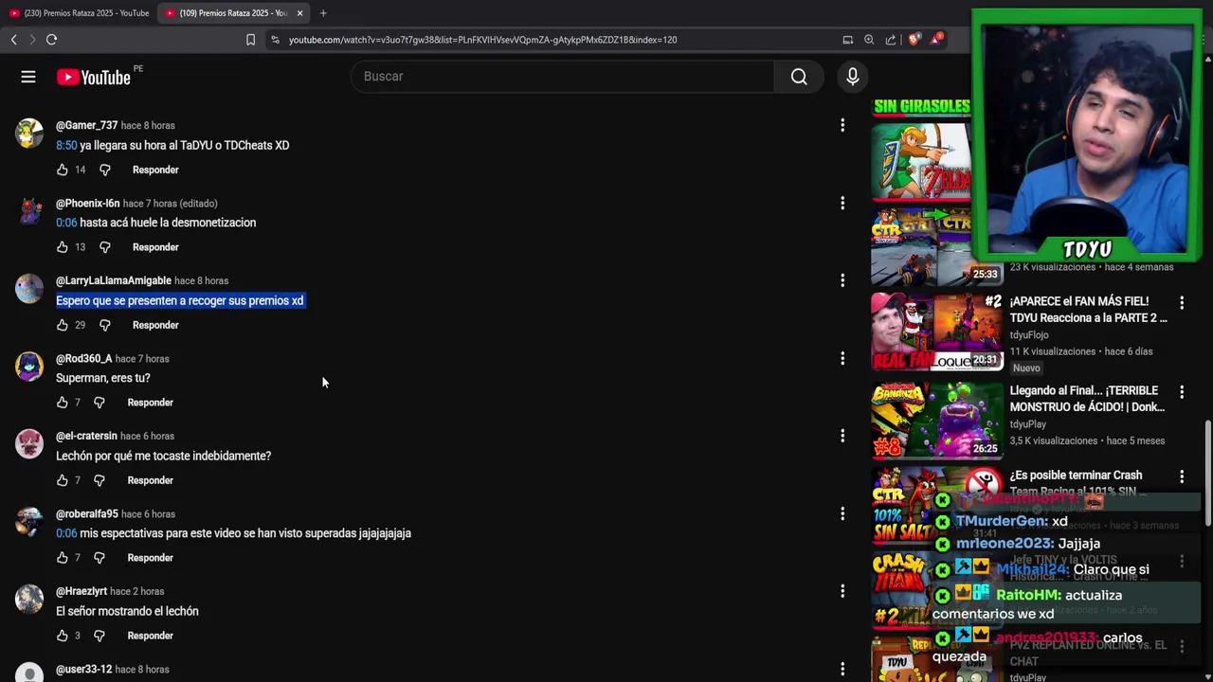Dislike @LarryLaLlamaAmigable's comment

point(104,325)
